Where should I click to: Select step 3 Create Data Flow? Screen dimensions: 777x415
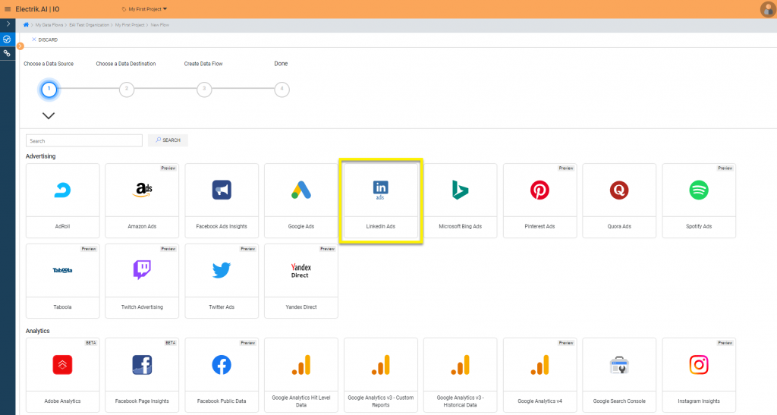coord(204,89)
